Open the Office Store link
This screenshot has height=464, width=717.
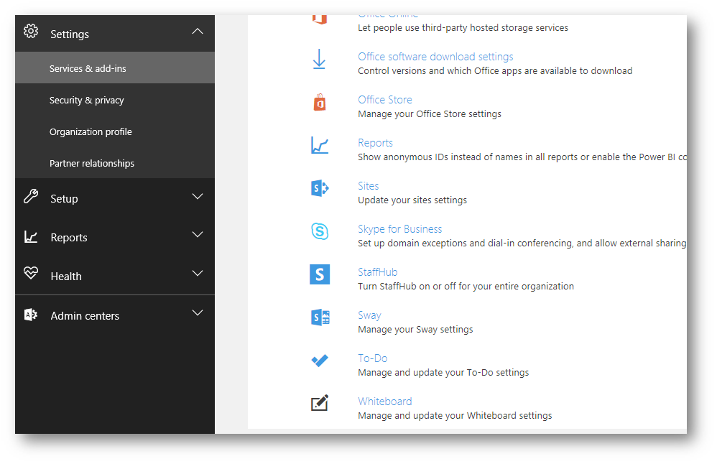(x=385, y=100)
